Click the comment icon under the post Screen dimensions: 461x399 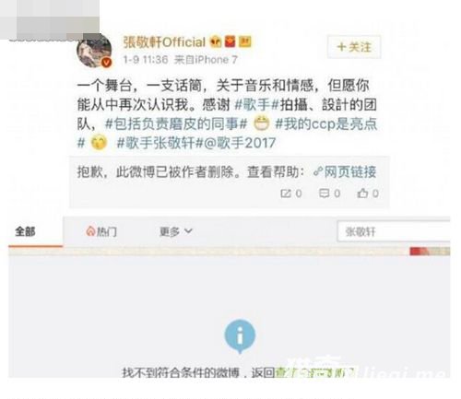click(324, 194)
